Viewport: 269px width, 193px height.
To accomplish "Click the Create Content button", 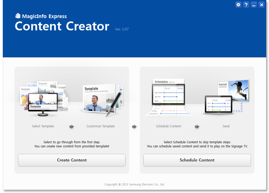I will click(x=72, y=160).
